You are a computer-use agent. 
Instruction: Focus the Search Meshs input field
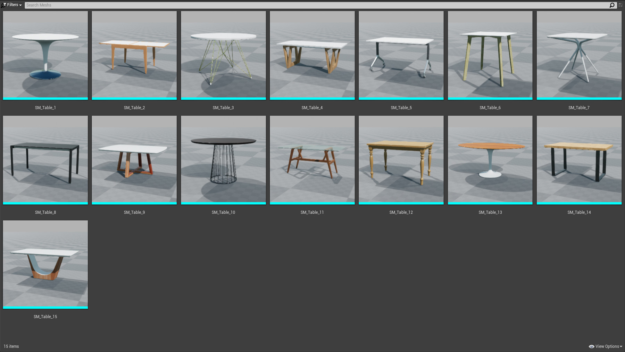pyautogui.click(x=317, y=5)
